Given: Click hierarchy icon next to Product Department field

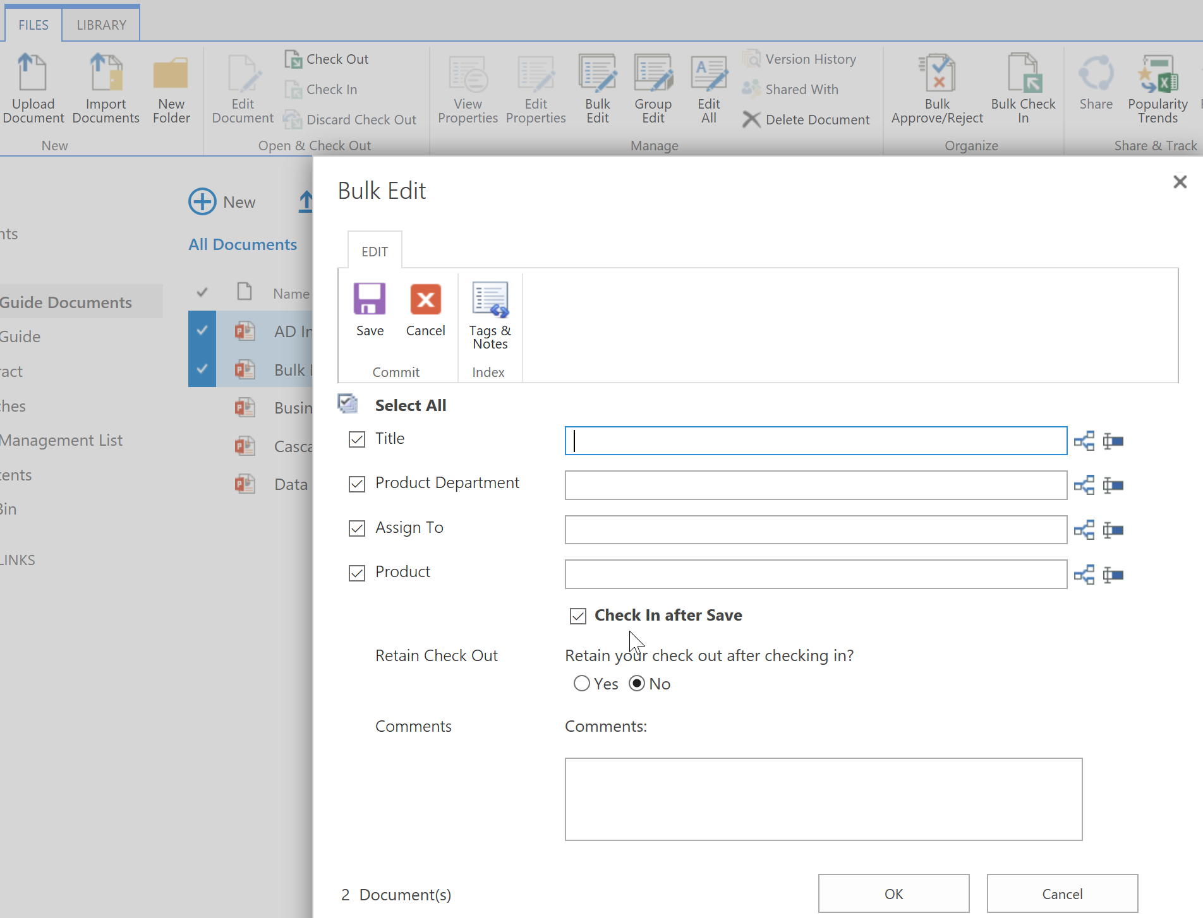Looking at the screenshot, I should [1084, 485].
